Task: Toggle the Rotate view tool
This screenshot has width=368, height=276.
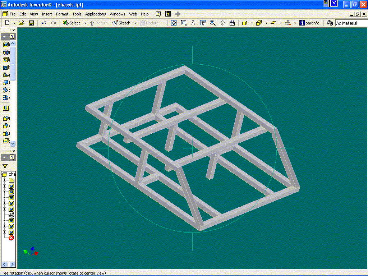Action: point(222,23)
